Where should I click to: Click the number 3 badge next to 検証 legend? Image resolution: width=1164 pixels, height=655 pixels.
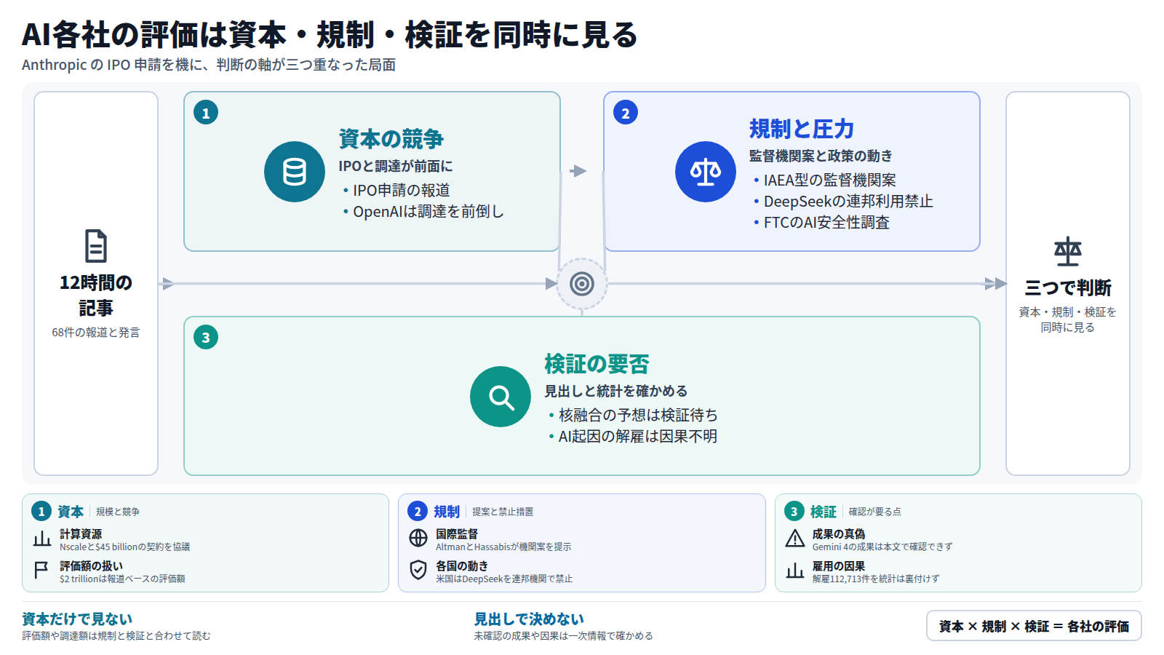point(794,512)
